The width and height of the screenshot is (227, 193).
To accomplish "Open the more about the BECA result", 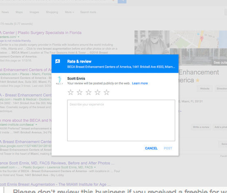I will coord(26,120).
